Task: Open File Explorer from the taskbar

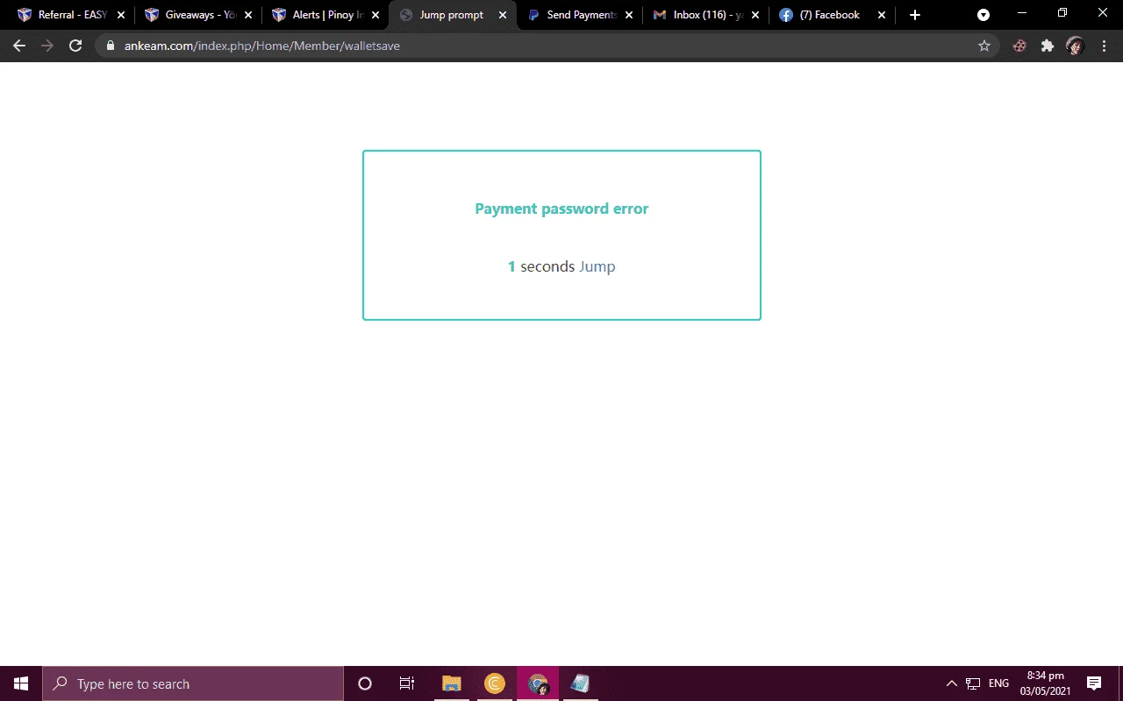Action: coord(451,683)
